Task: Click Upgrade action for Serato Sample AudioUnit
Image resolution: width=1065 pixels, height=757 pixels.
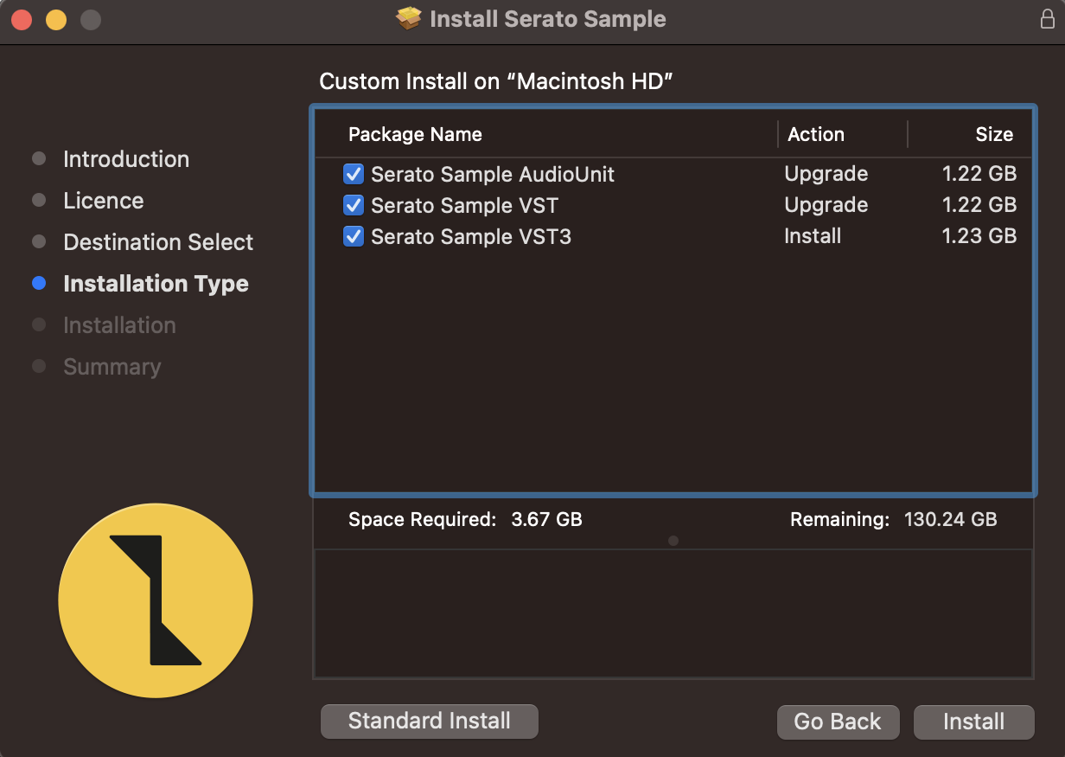Action: [826, 174]
